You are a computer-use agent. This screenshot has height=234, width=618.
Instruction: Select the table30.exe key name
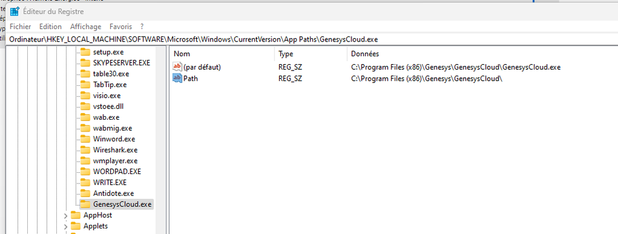tap(111, 73)
